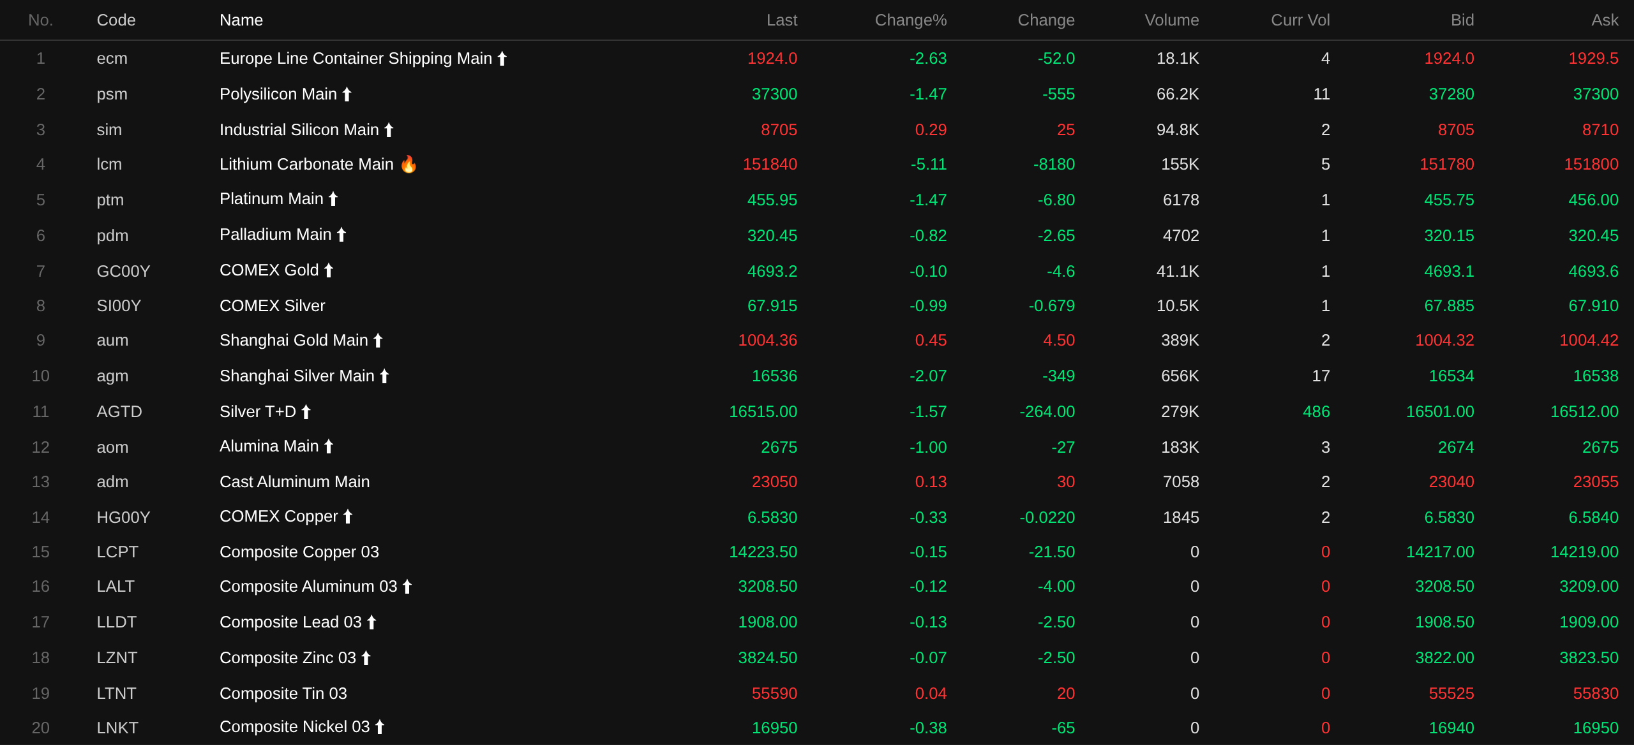Click the Code column header
Viewport: 1634px width, 755px height.
pyautogui.click(x=116, y=20)
